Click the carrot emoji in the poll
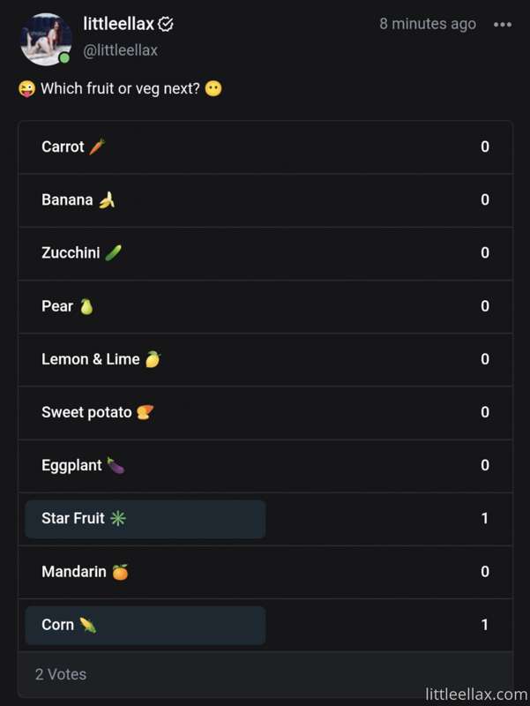 click(97, 146)
